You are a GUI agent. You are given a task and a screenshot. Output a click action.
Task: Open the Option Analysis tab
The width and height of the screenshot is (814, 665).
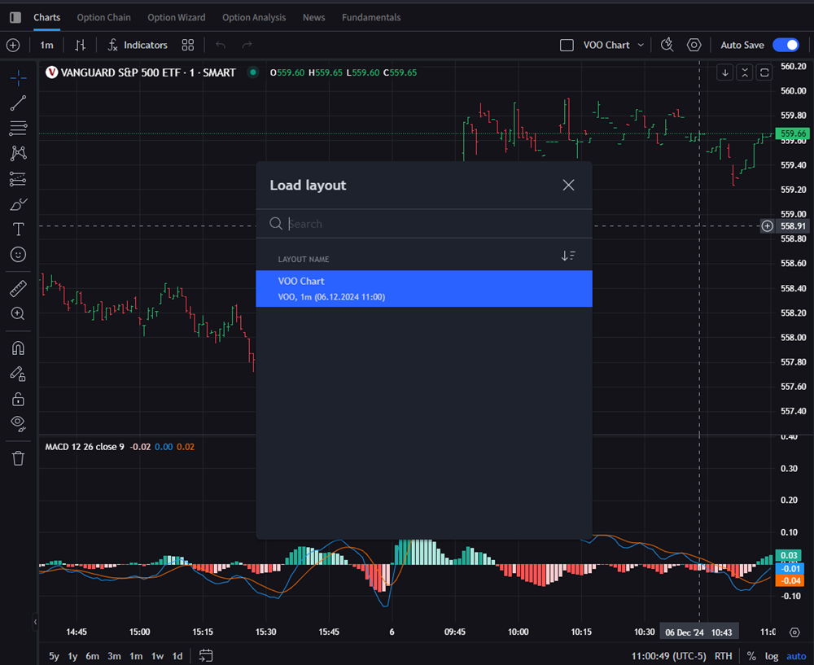tap(254, 18)
